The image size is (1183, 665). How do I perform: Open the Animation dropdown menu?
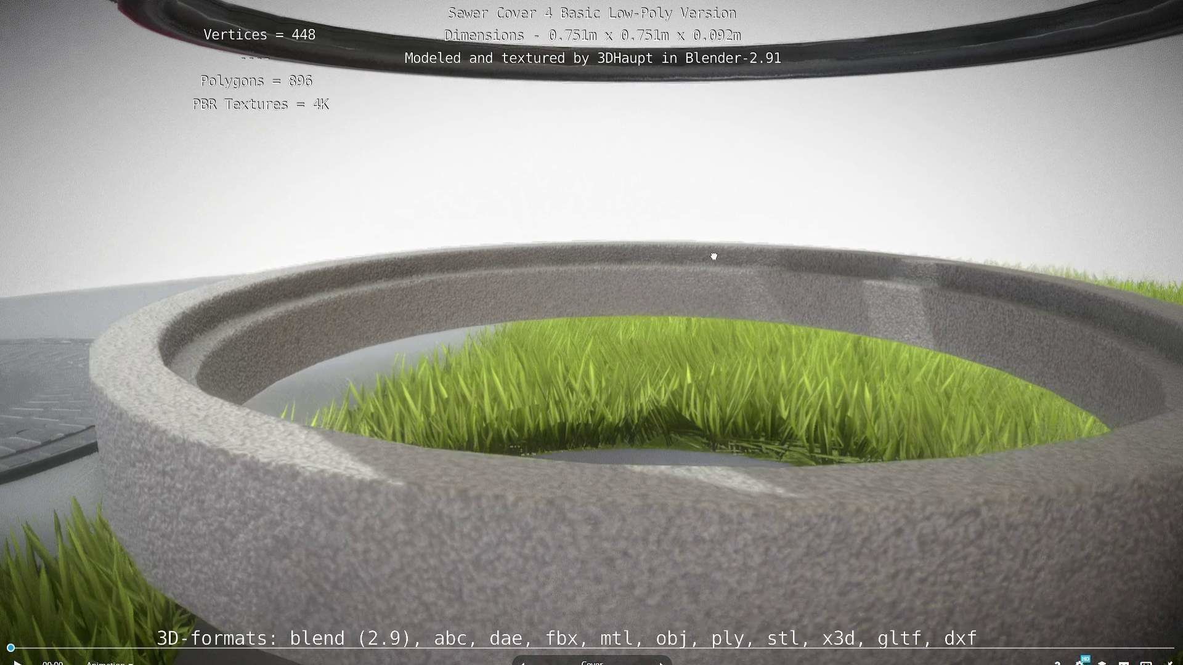click(109, 663)
